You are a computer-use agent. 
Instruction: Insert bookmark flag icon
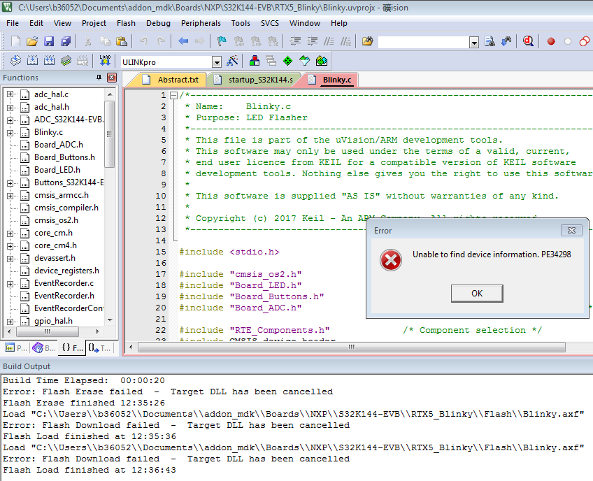click(222, 41)
